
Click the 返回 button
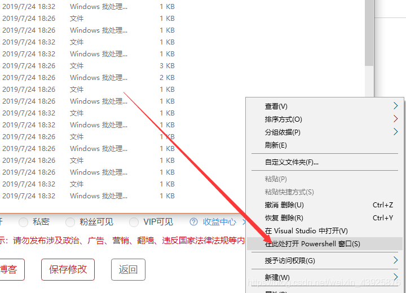pos(128,269)
